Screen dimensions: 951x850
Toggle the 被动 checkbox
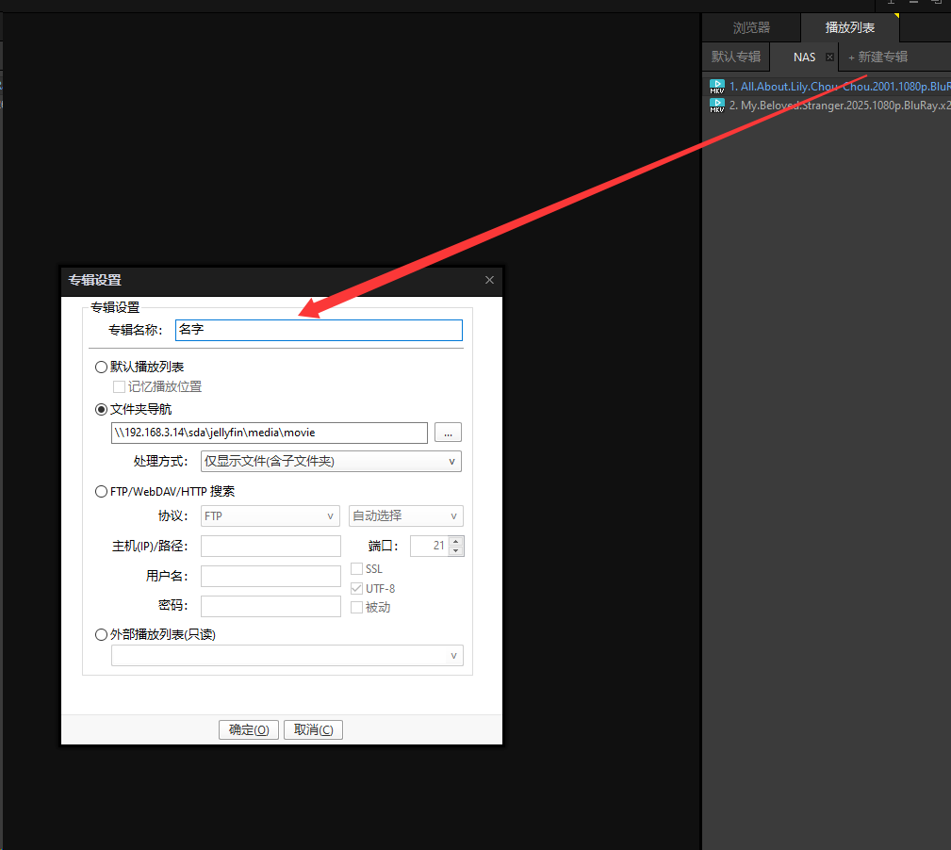pos(356,607)
